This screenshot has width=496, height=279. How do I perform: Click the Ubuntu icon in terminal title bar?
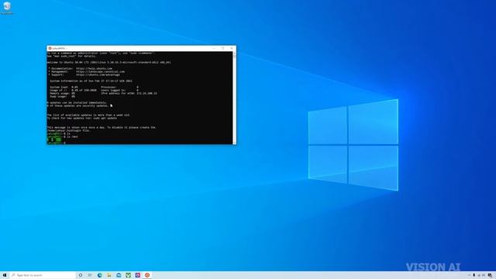pyautogui.click(x=50, y=48)
